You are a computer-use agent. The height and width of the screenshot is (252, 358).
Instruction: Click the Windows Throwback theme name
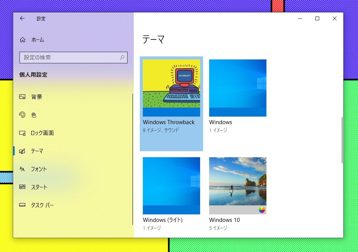[168, 122]
